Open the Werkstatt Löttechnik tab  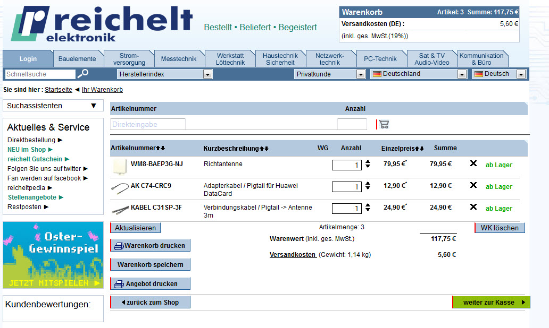[230, 59]
